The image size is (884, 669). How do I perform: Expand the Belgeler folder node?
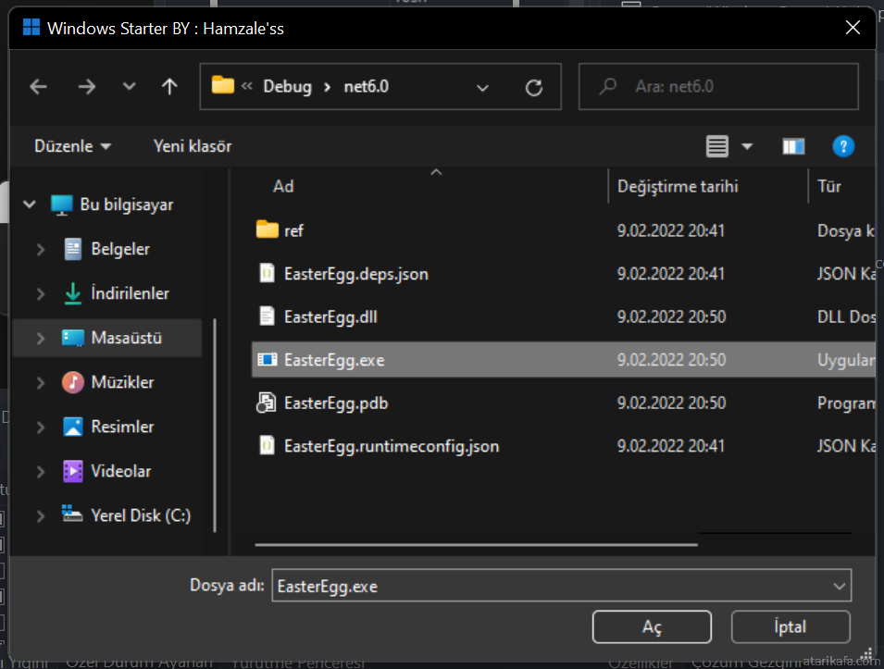click(x=41, y=249)
